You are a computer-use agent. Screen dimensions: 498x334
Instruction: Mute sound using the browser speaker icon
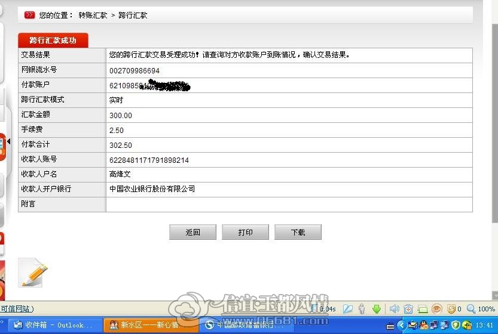(394, 308)
